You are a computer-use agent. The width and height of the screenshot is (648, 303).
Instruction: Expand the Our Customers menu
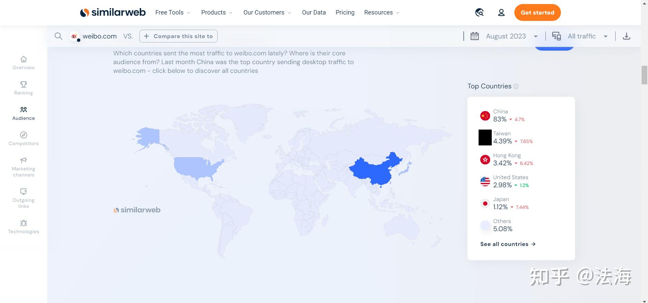click(267, 12)
